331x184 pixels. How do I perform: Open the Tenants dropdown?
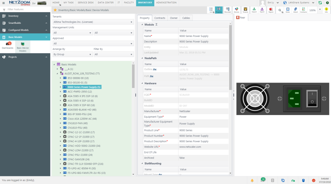[x=93, y=22]
